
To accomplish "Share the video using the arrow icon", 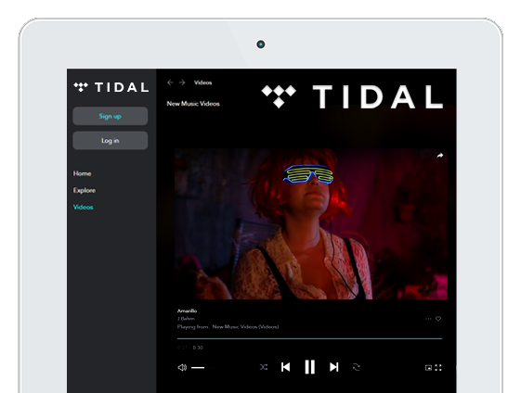I will point(439,155).
